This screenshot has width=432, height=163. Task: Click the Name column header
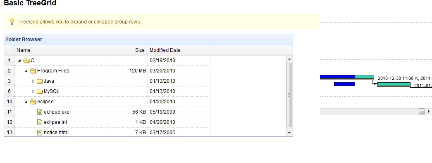click(60, 50)
